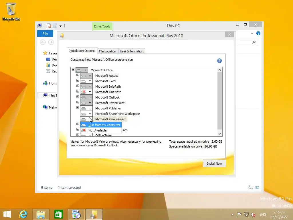Expand the Microsoft InfoPath tree node
The height and width of the screenshot is (220, 293).
tap(78, 86)
